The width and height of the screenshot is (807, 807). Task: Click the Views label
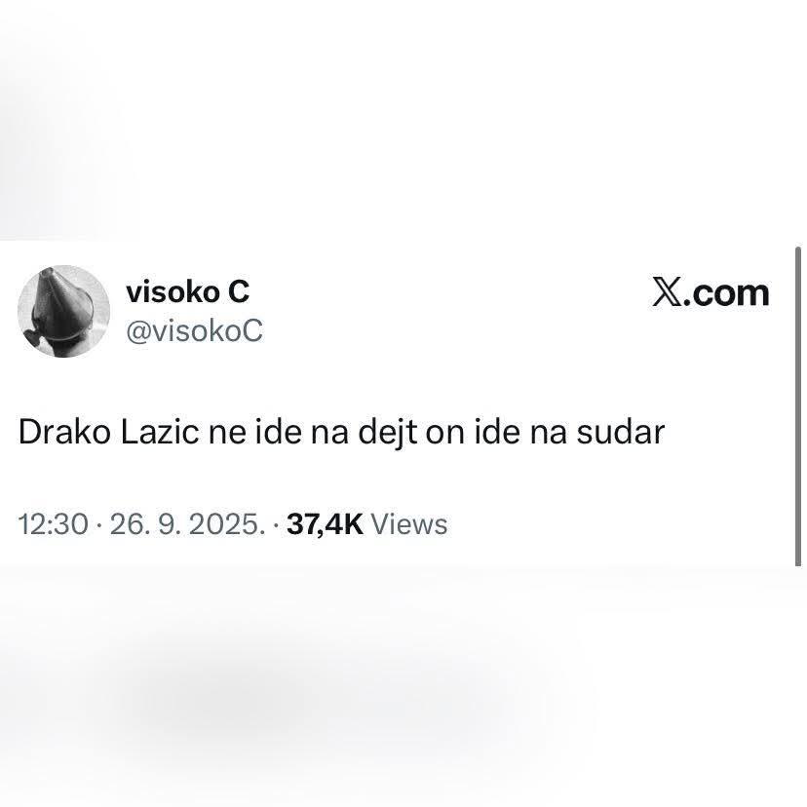[409, 524]
